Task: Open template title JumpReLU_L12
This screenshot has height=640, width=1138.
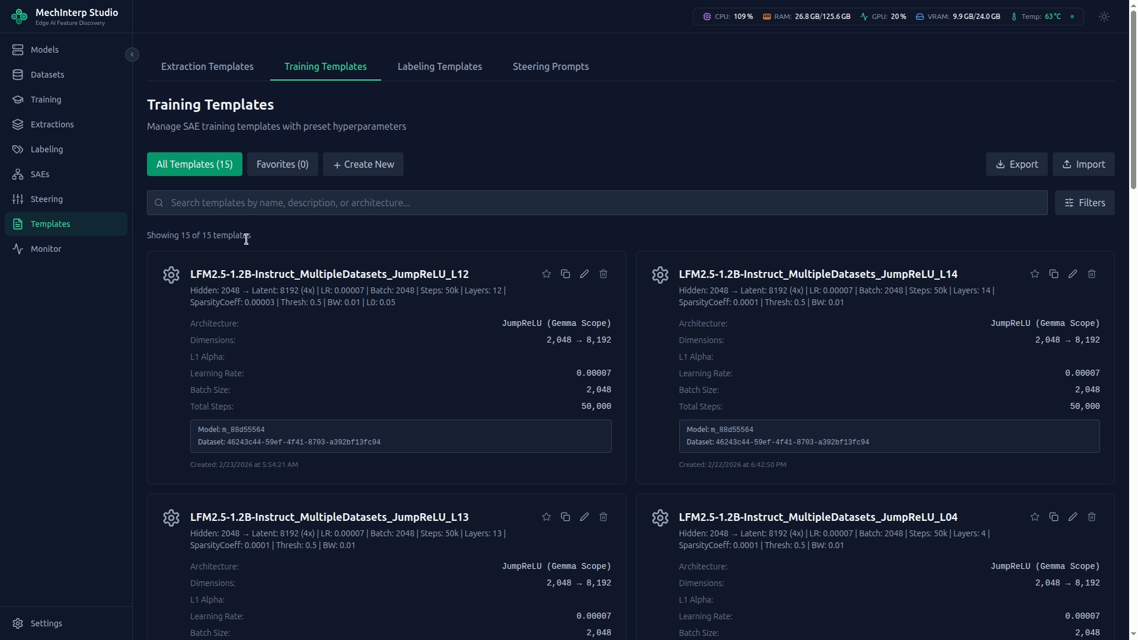Action: pyautogui.click(x=330, y=274)
